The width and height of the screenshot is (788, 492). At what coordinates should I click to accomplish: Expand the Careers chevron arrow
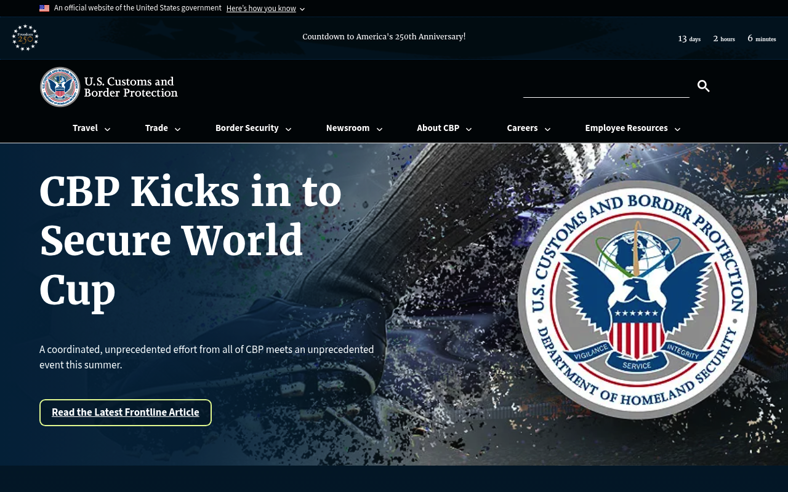(547, 129)
